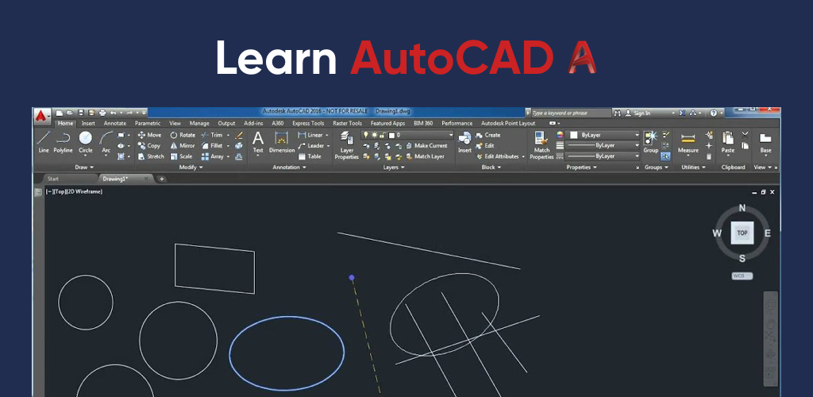Switch to the Start file tab
The width and height of the screenshot is (813, 397).
point(53,179)
